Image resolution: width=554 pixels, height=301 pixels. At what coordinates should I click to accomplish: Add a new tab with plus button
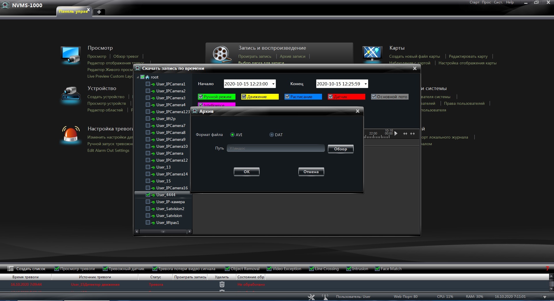click(99, 12)
